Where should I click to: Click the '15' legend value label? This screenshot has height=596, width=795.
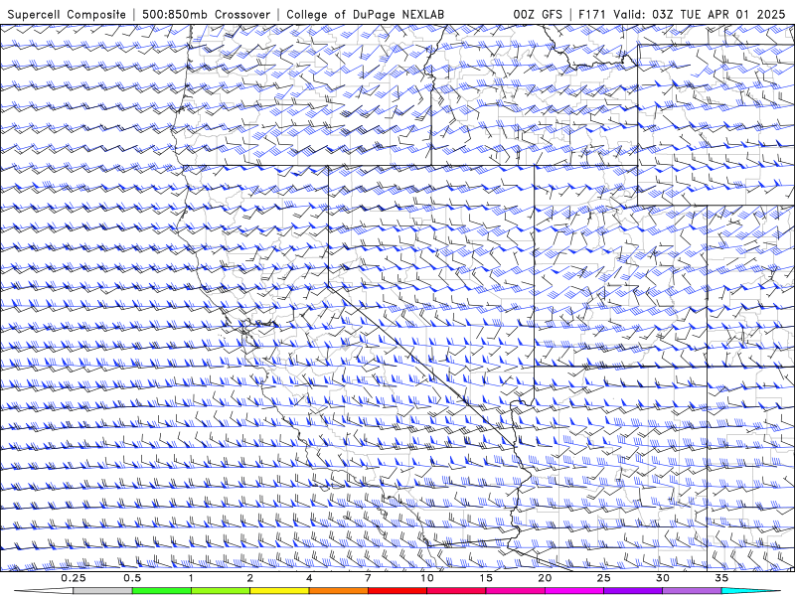486,578
